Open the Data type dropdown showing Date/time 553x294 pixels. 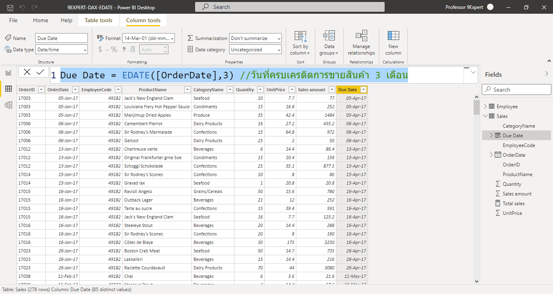point(85,49)
